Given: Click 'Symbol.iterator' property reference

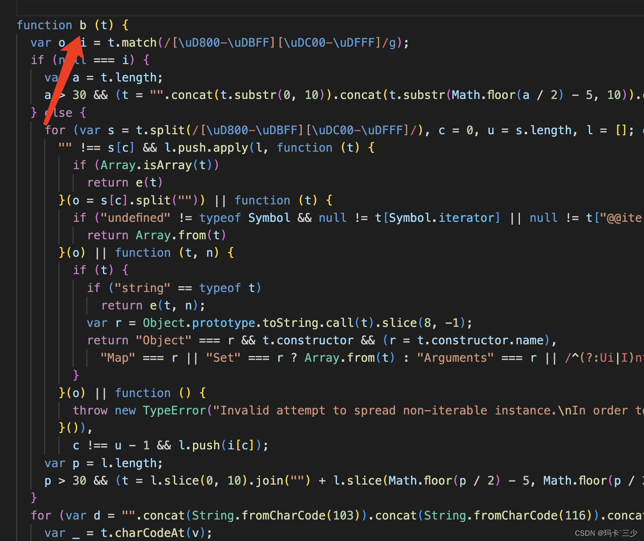Looking at the screenshot, I should (x=441, y=218).
